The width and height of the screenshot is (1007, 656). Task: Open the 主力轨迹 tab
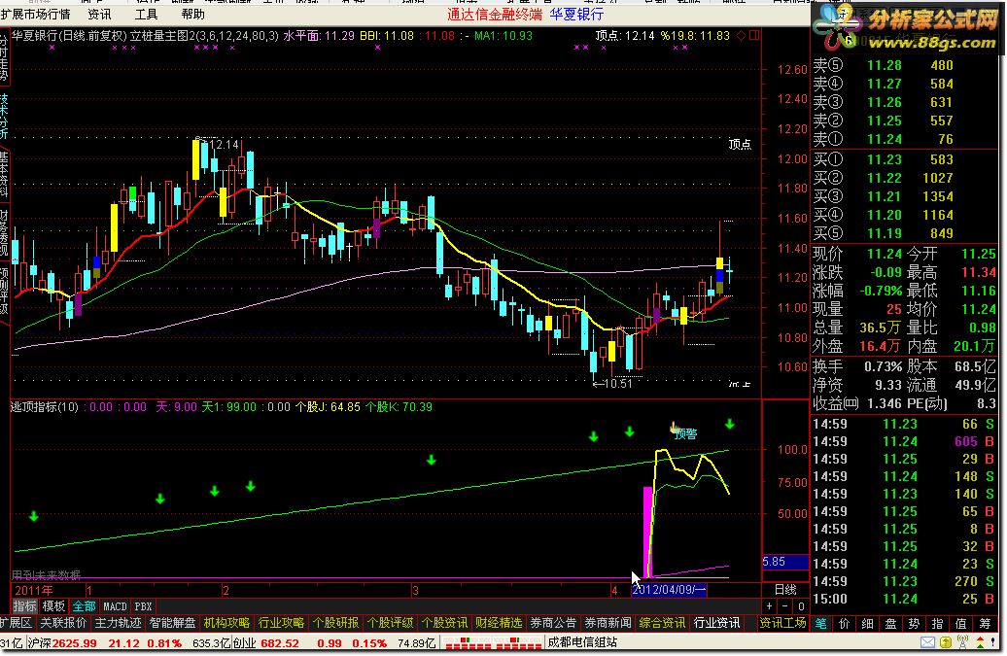118,623
